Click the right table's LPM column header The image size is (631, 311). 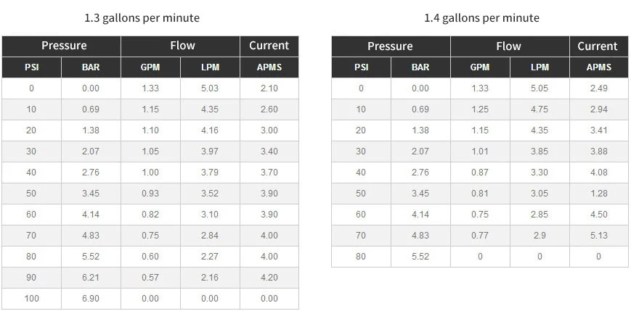(540, 67)
